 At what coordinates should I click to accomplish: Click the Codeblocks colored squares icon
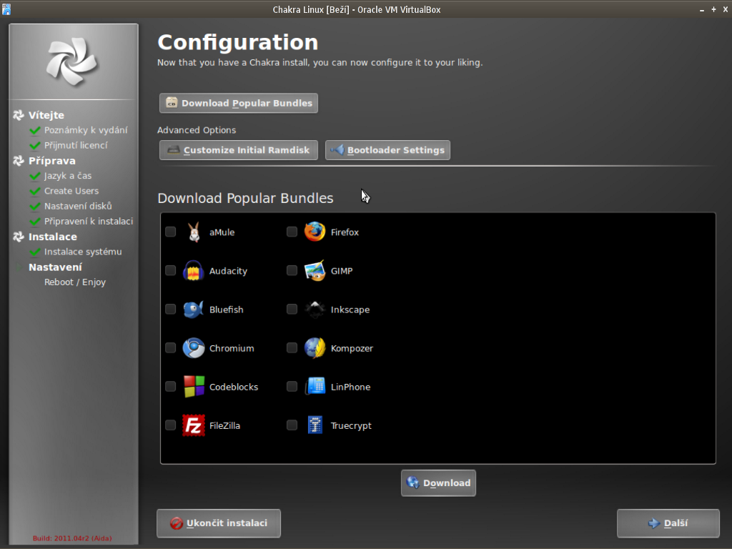coord(193,387)
